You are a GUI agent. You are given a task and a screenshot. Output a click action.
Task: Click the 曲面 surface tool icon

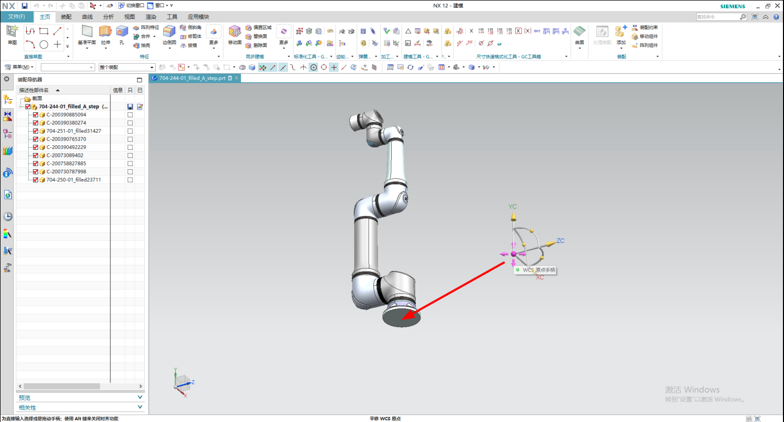pos(579,32)
